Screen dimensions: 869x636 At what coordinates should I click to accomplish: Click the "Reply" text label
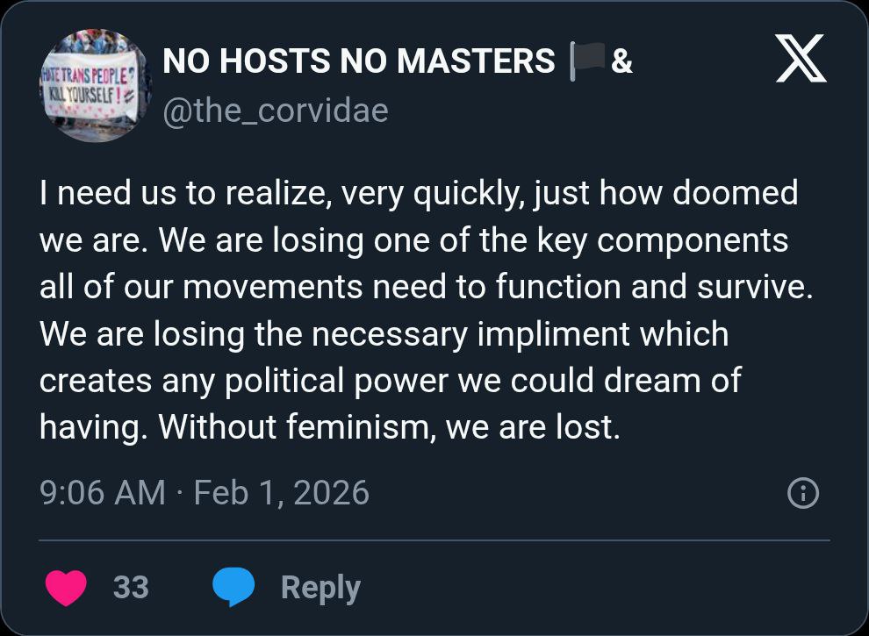click(x=320, y=587)
